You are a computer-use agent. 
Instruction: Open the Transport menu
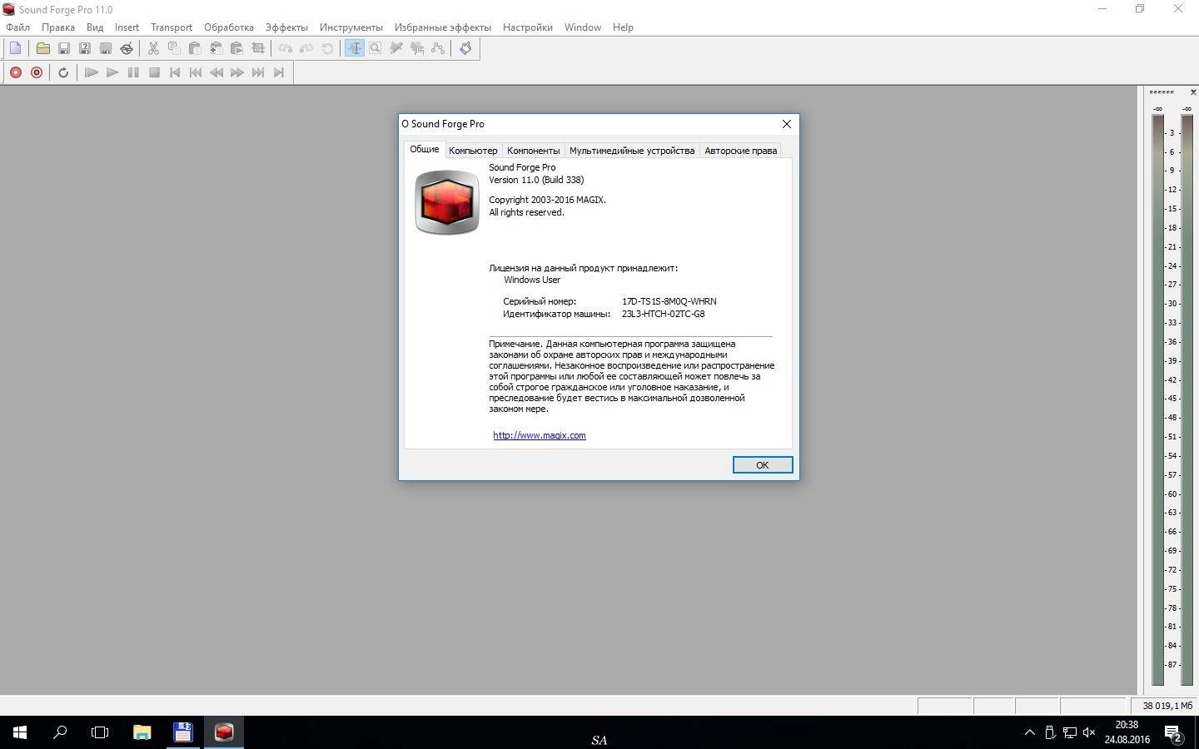[172, 27]
